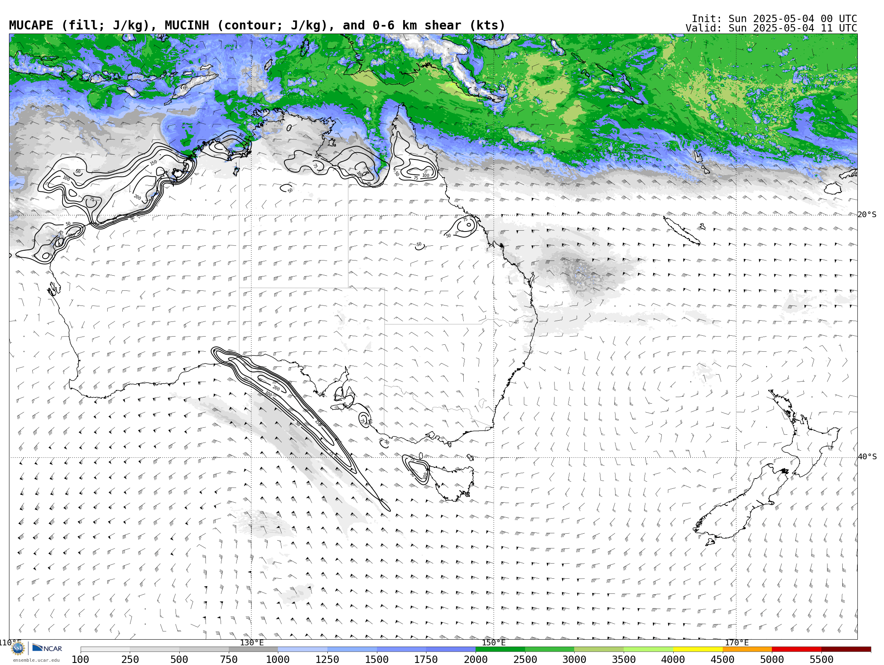Screen dimensions: 884x665
Task: Click the Init: Sun 2025-05-04 00 UTC text
Action: (x=774, y=19)
